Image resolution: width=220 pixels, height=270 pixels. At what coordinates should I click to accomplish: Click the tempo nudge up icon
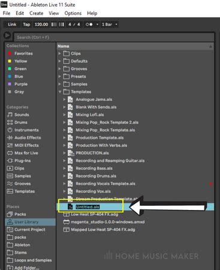(x=62, y=25)
